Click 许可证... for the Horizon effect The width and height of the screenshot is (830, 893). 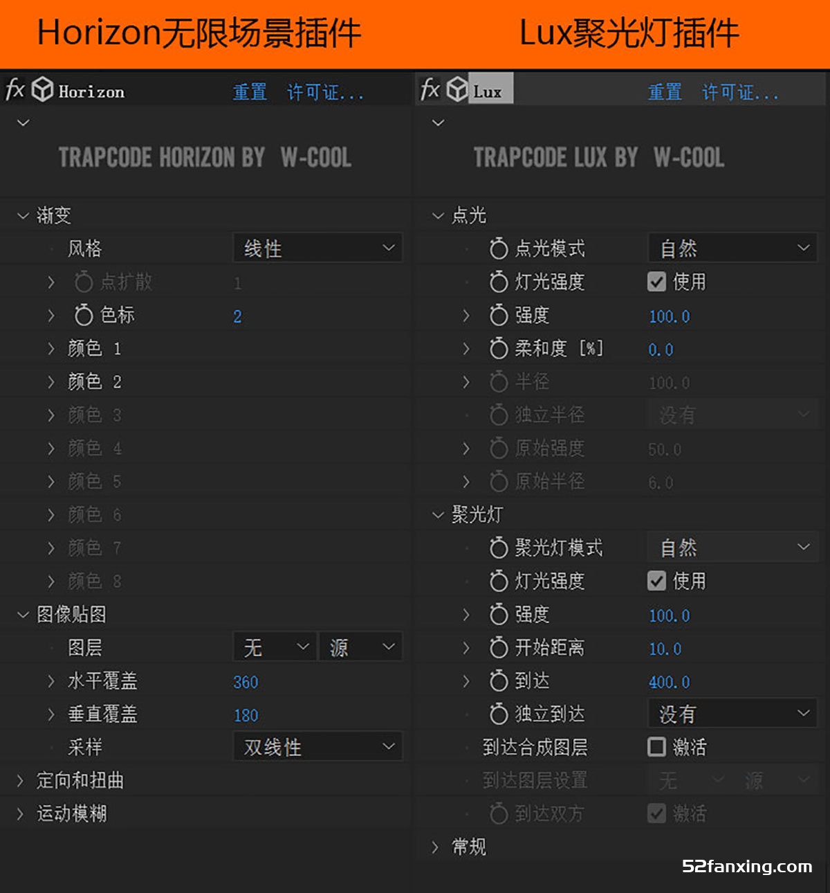pos(325,91)
